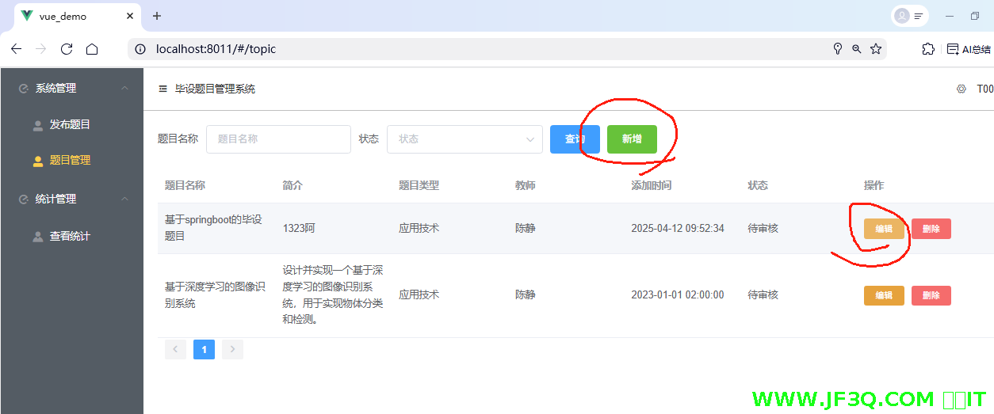The image size is (994, 414).
Task: Open the browser profile avatar
Action: (901, 16)
